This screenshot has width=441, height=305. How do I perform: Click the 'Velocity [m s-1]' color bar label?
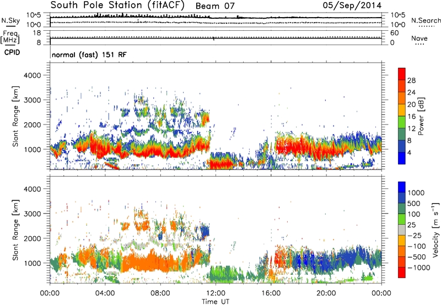tap(435, 230)
